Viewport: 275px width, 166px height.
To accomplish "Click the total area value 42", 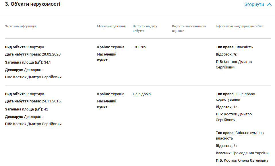I will 46,109.
